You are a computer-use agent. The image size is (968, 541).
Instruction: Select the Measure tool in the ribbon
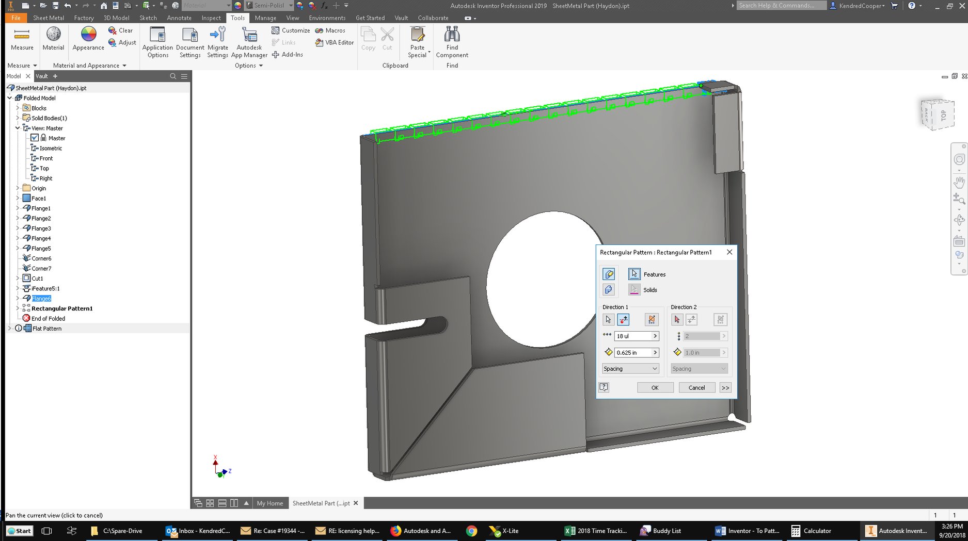pos(22,40)
